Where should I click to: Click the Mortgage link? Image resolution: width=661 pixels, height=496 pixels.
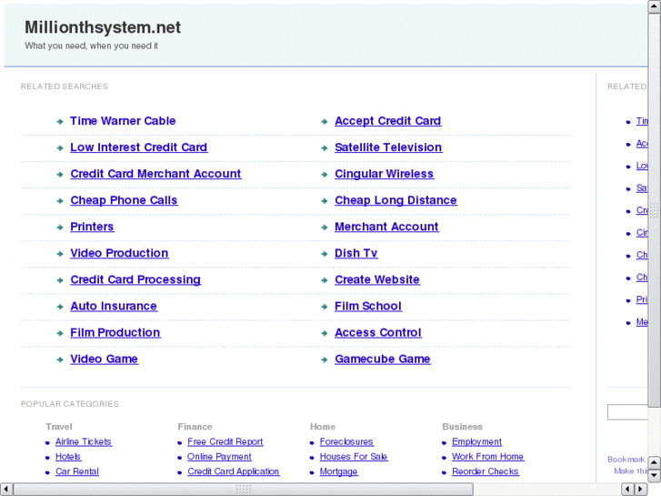pyautogui.click(x=338, y=471)
